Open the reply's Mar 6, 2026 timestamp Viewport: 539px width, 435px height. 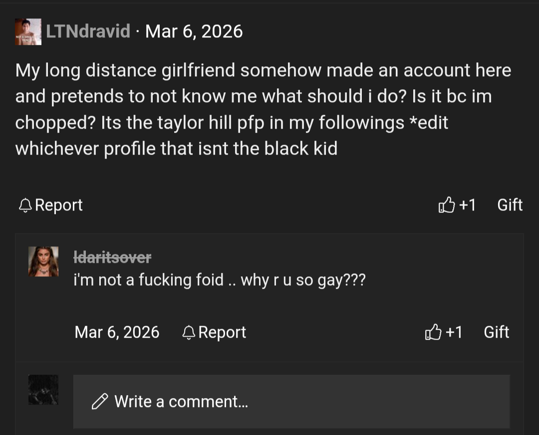117,332
